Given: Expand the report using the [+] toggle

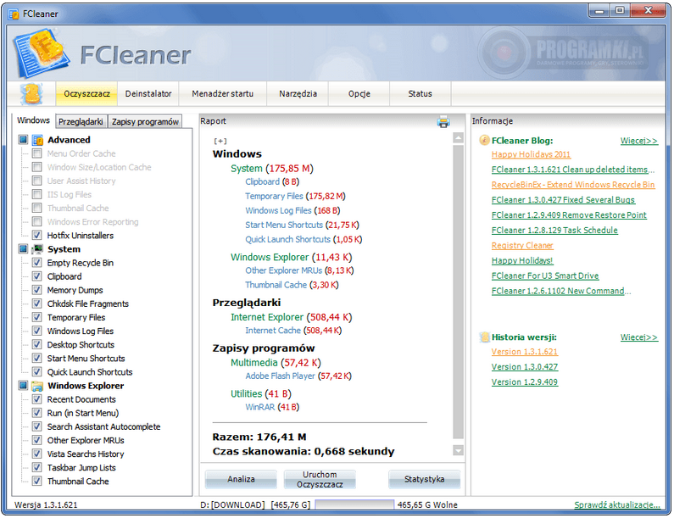Looking at the screenshot, I should [220, 141].
